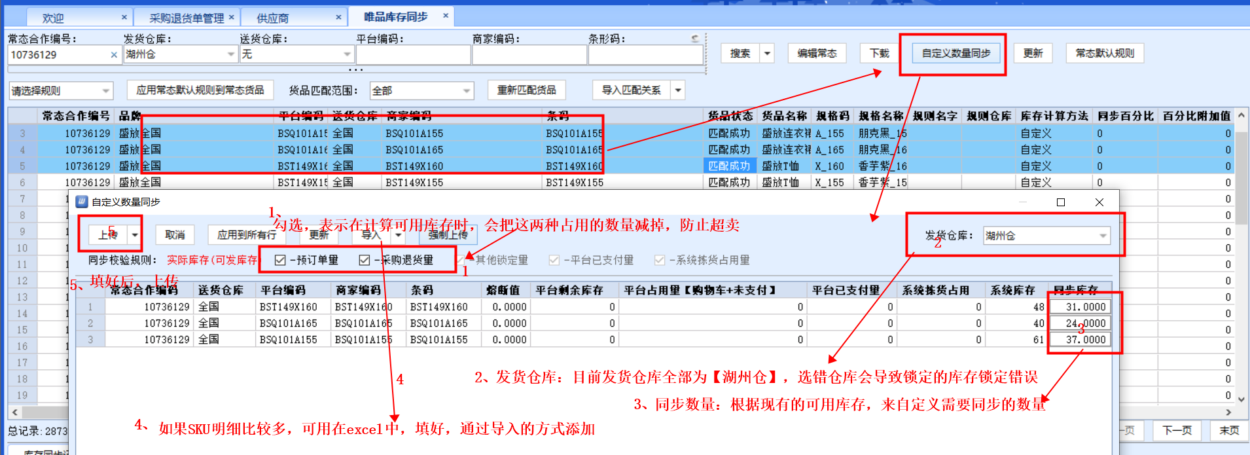
Task: Uncheck the -采购退货量 checkbox
Action: tap(365, 261)
